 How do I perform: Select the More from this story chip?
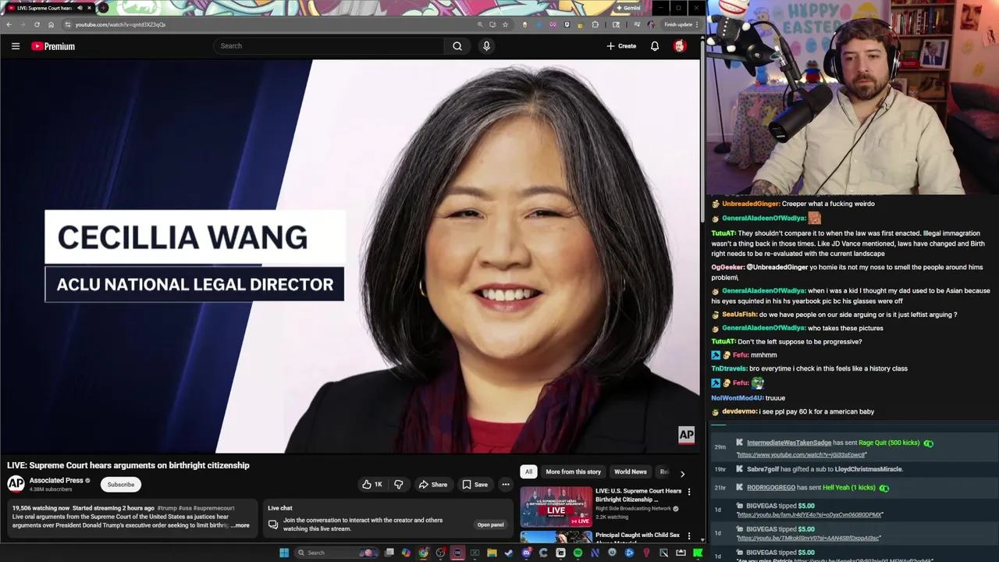(x=574, y=471)
